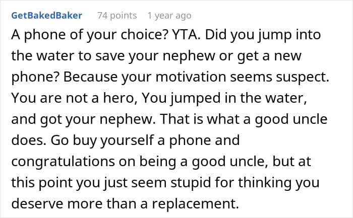Click the words Did you jump into

tap(263, 35)
